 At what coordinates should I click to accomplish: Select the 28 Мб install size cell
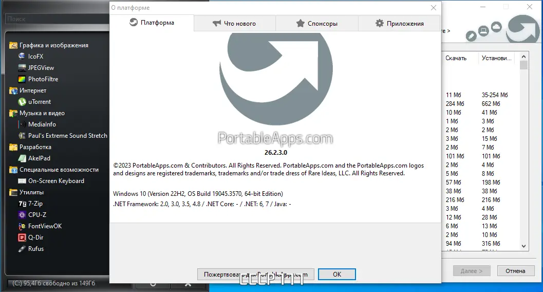490,217
